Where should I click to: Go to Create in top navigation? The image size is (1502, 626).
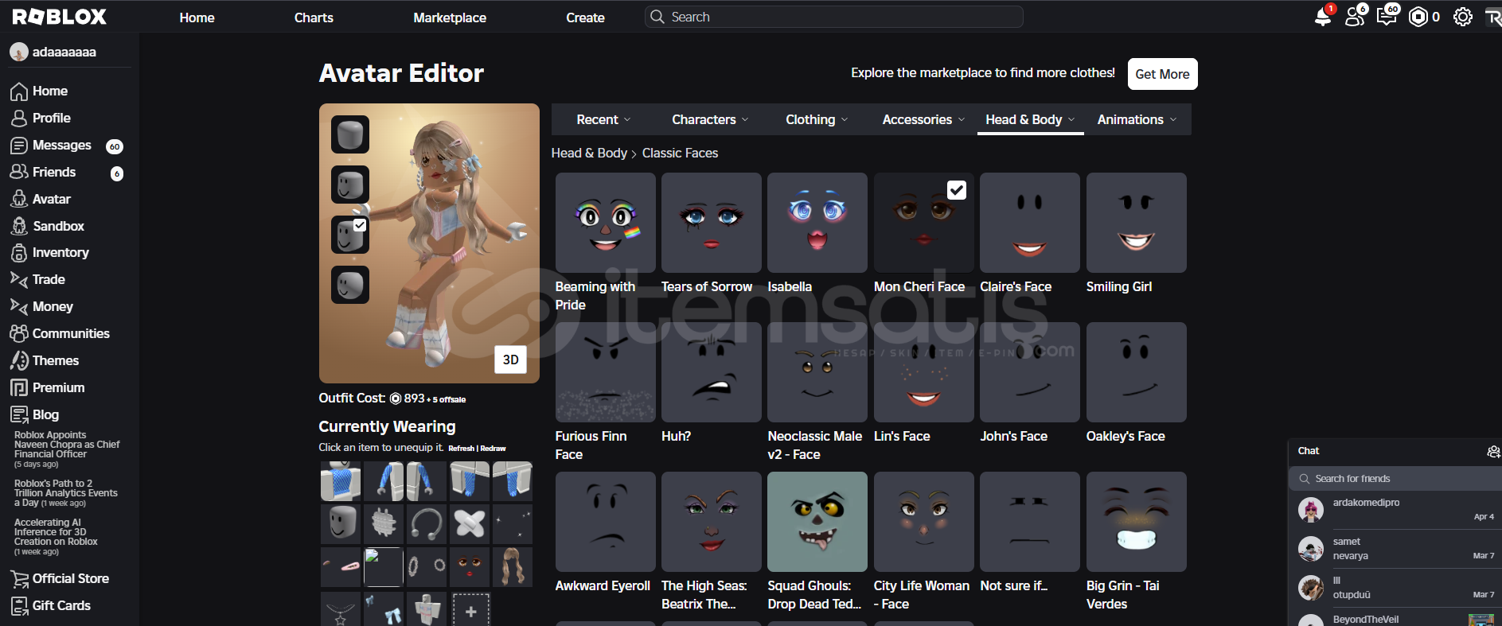tap(585, 17)
